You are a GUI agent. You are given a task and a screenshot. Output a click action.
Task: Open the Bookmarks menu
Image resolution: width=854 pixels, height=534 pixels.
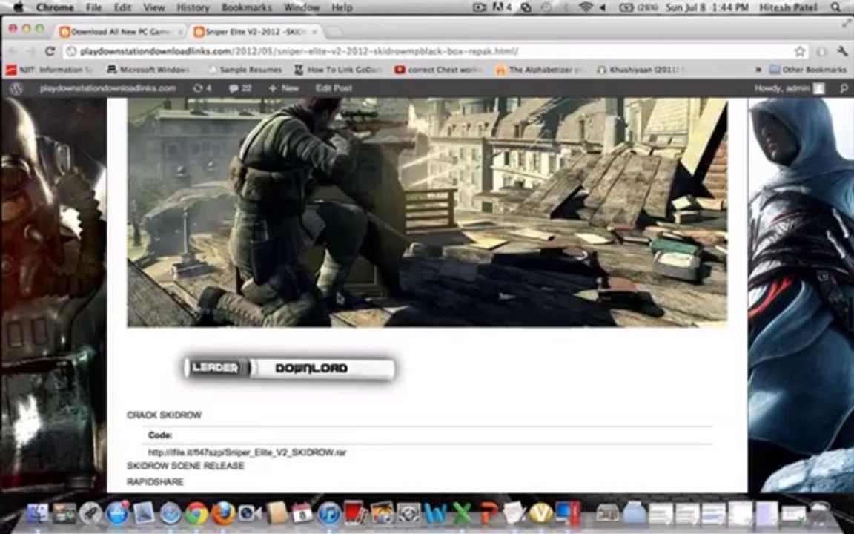tap(247, 7)
